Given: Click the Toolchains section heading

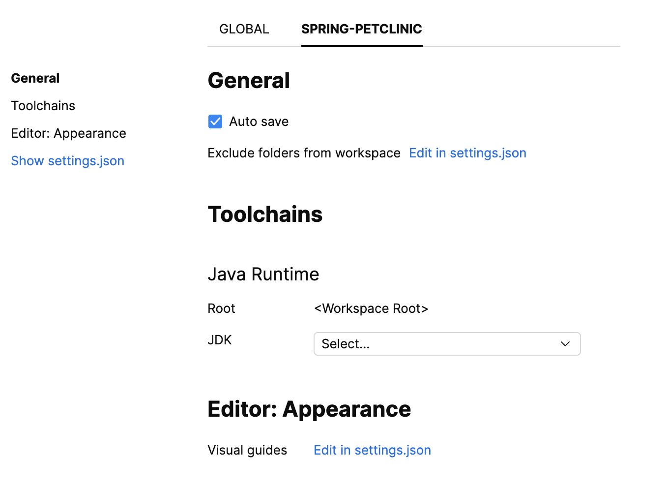Looking at the screenshot, I should [x=265, y=214].
